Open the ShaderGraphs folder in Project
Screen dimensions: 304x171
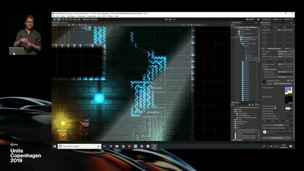(x=242, y=122)
